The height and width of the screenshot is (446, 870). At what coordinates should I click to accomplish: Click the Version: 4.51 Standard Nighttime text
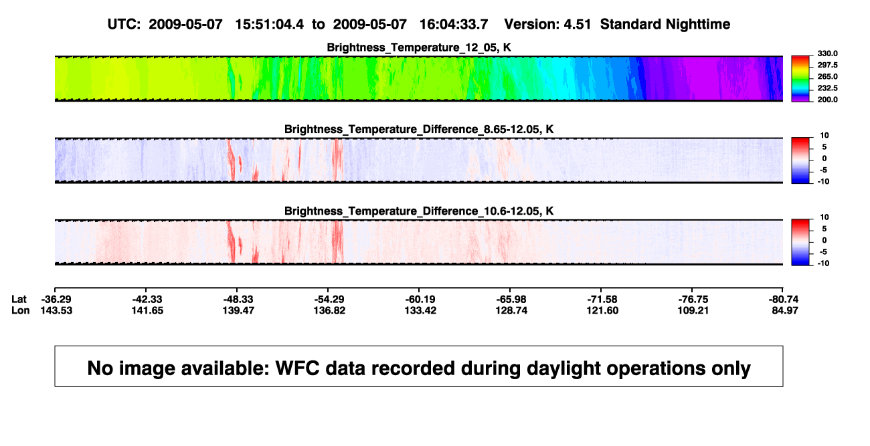click(617, 24)
